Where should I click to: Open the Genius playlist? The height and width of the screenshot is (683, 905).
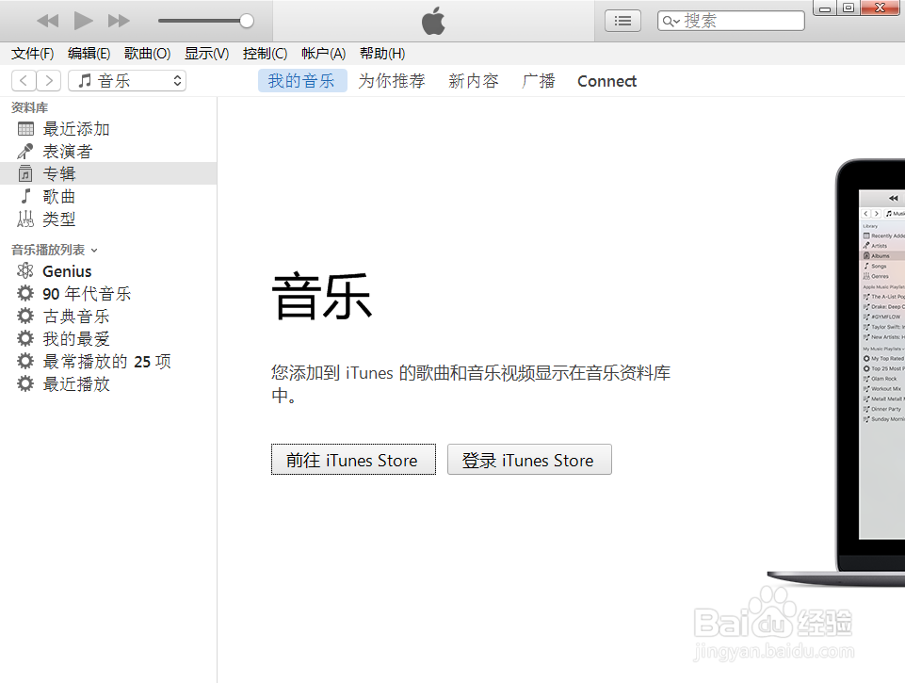108,270
